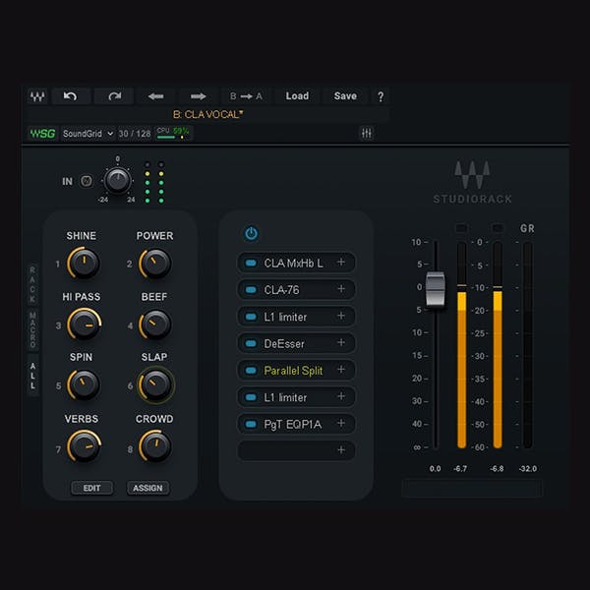Go to previous preset with left arrow
The width and height of the screenshot is (590, 590).
(155, 96)
